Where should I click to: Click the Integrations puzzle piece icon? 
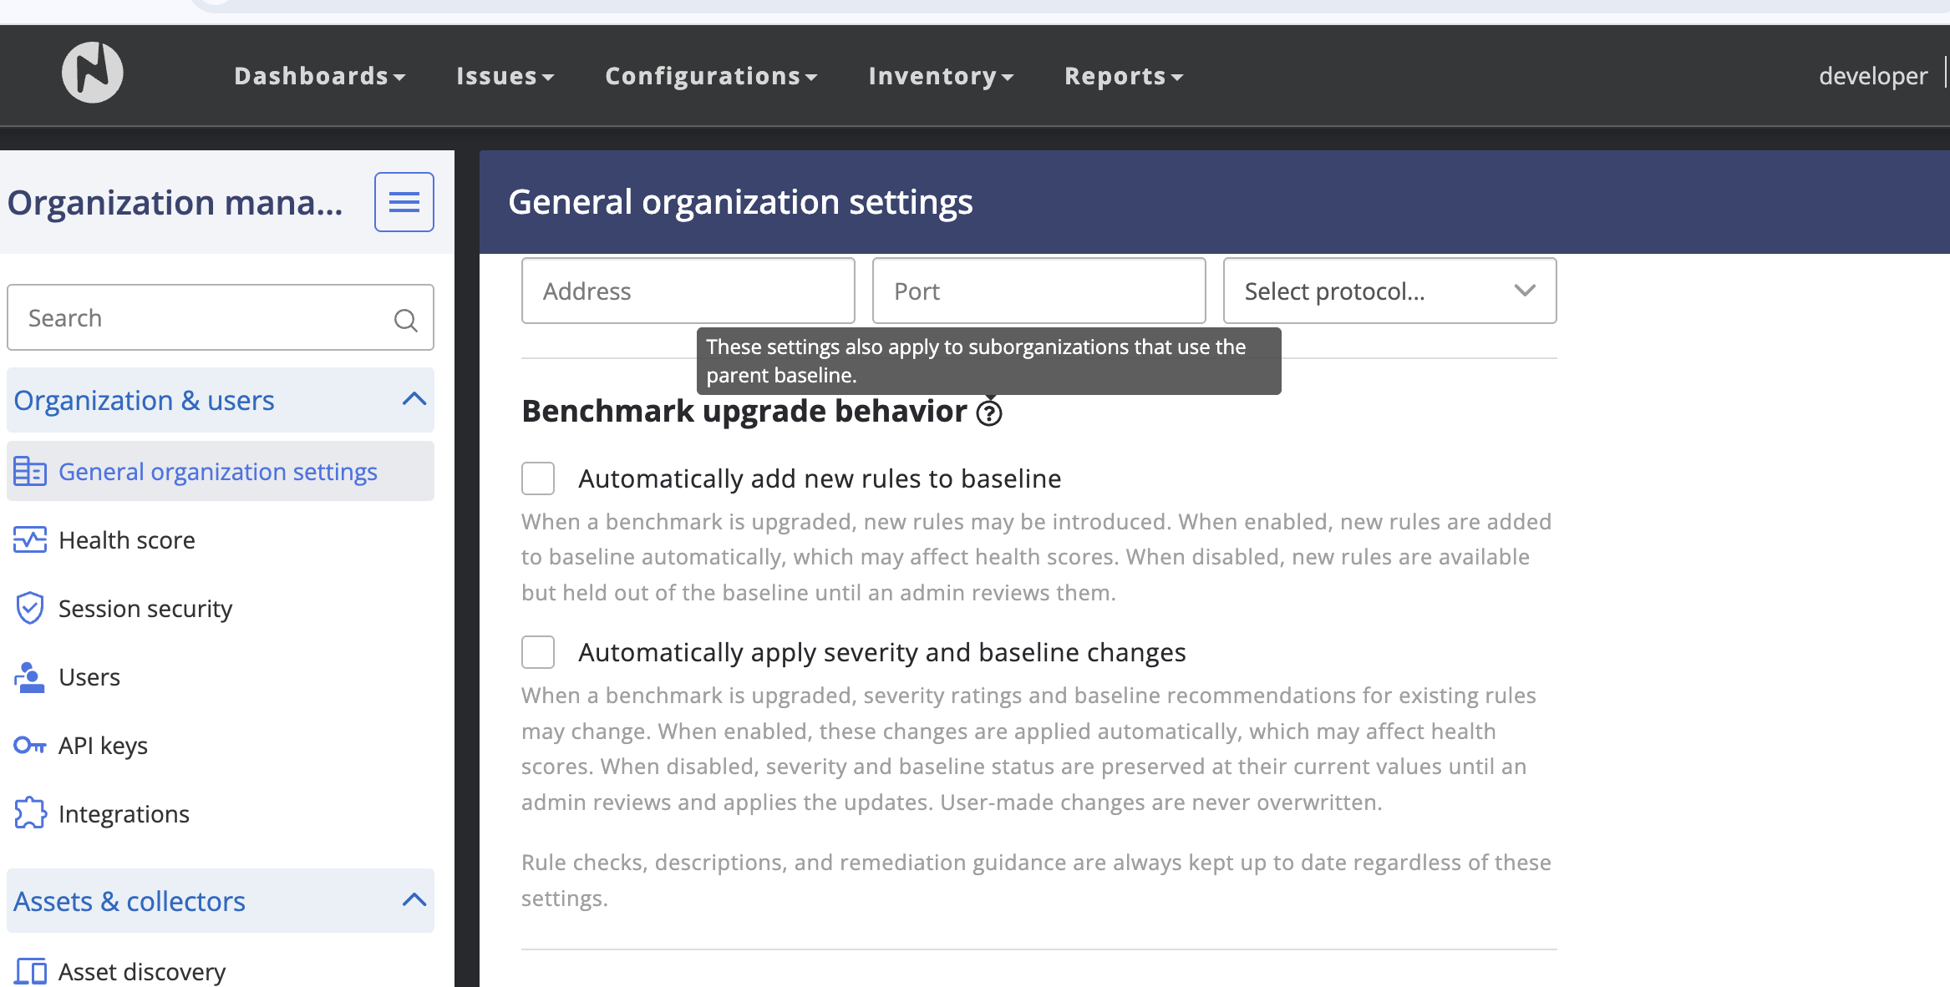(30, 813)
